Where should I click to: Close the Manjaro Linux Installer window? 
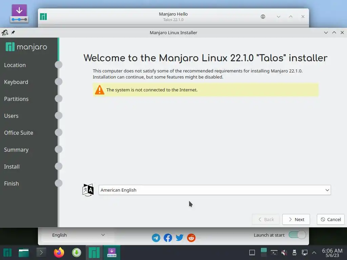click(342, 32)
